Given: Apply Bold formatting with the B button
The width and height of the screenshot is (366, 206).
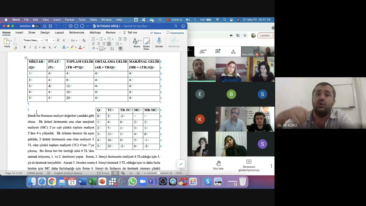Looking at the screenshot, I should [x=25, y=47].
